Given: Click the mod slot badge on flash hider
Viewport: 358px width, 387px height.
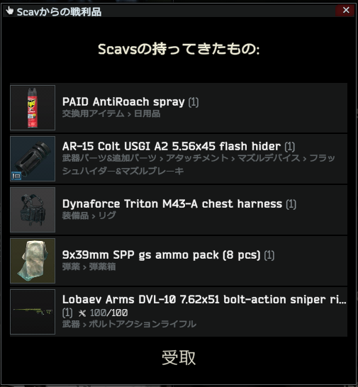Looking at the screenshot, I should [x=16, y=176].
